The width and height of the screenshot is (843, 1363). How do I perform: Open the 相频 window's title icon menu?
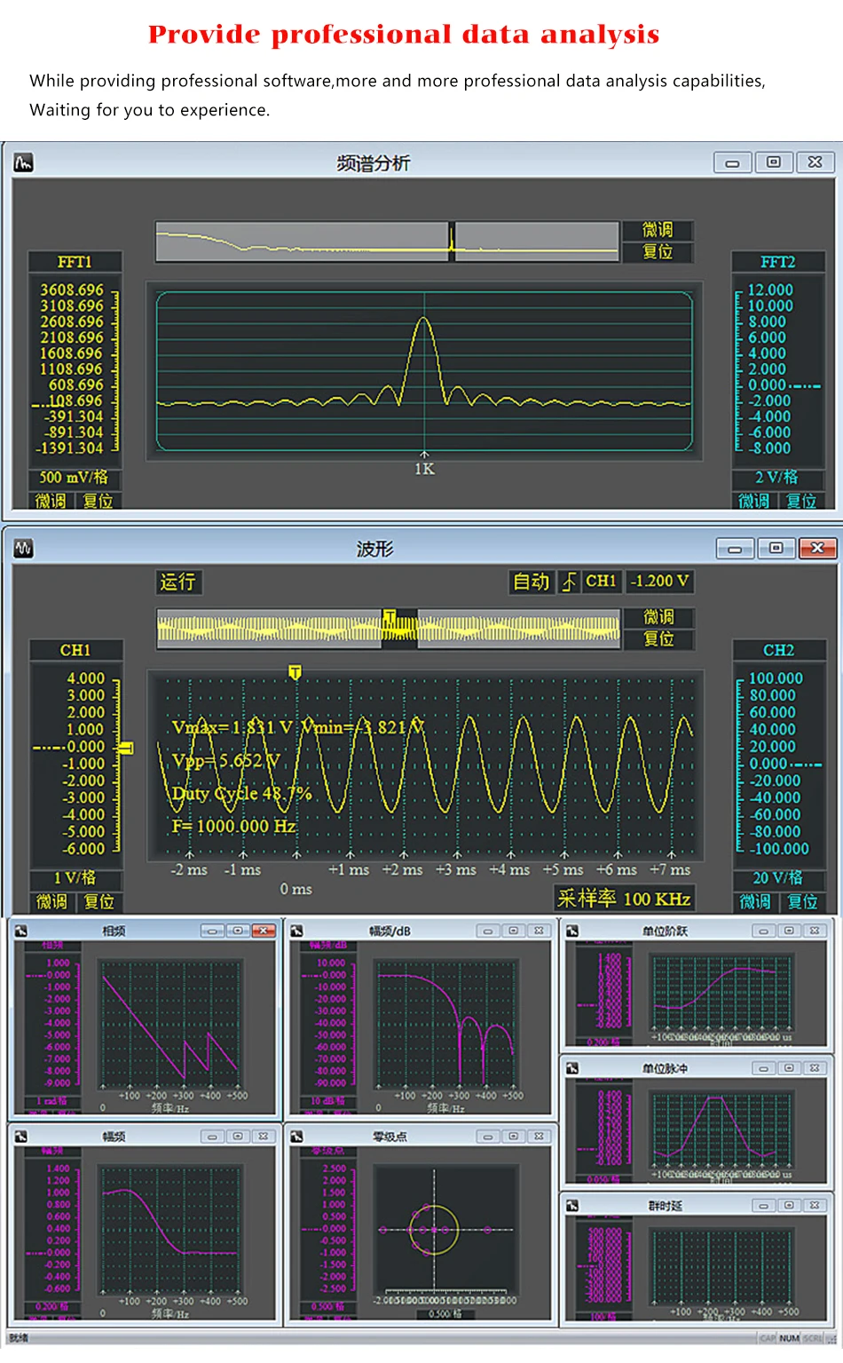click(x=21, y=931)
